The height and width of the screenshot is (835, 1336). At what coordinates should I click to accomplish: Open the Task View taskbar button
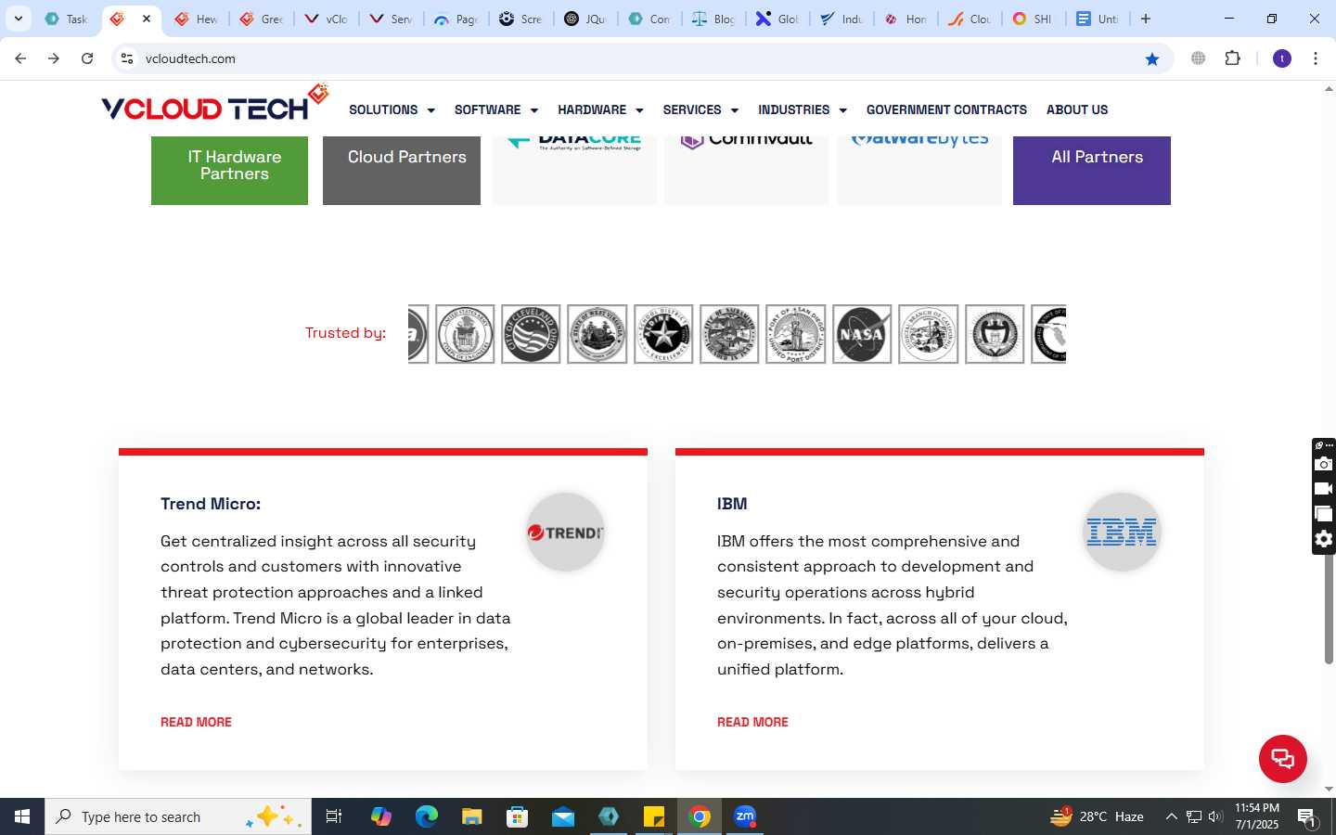334,816
